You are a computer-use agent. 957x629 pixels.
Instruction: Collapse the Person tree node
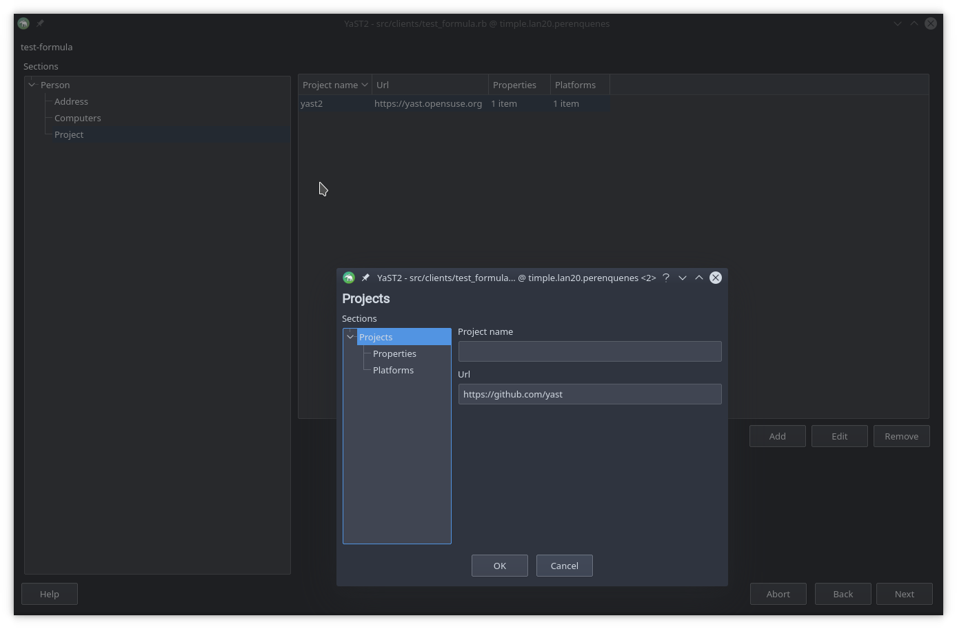[x=32, y=85]
